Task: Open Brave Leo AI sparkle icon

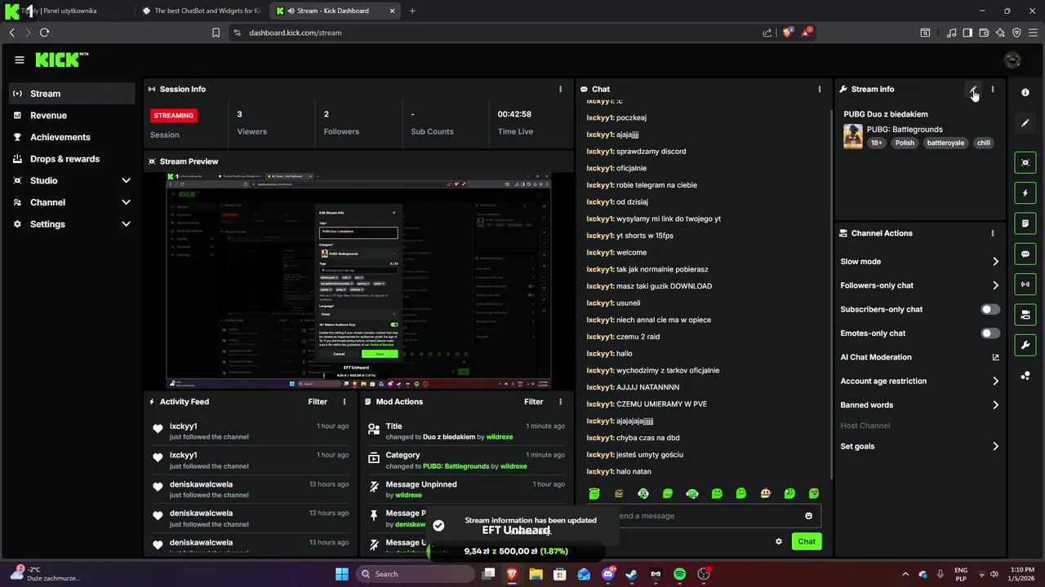Action: tap(1000, 33)
